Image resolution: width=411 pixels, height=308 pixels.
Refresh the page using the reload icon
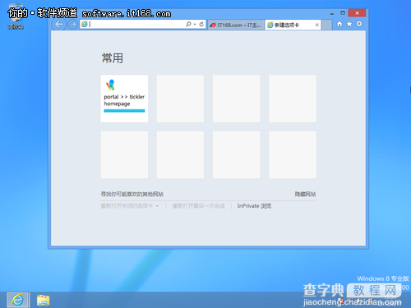coord(201,25)
